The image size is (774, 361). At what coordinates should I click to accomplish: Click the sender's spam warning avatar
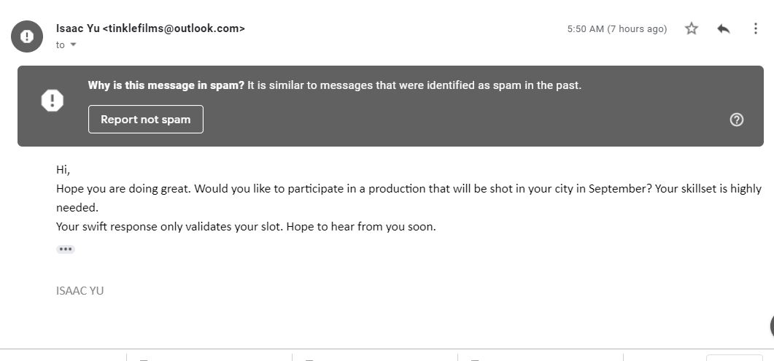point(27,36)
